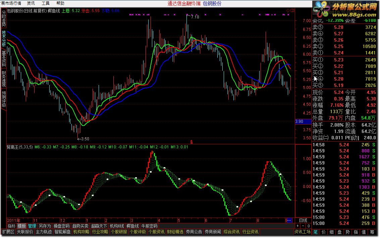The image size is (380, 238).
Task: Select the 值 tab
Action: (364, 232)
